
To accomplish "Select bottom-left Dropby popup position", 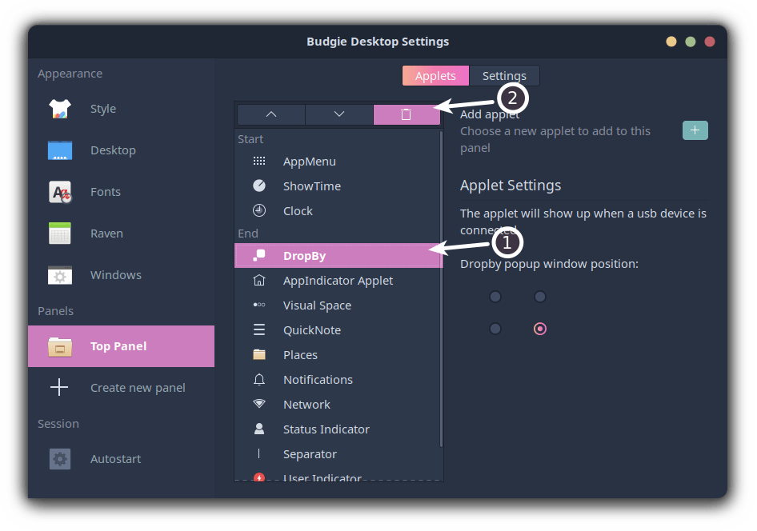I will 495,329.
